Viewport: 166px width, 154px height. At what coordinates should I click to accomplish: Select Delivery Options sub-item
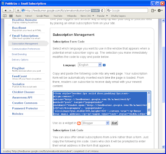pos(20,60)
